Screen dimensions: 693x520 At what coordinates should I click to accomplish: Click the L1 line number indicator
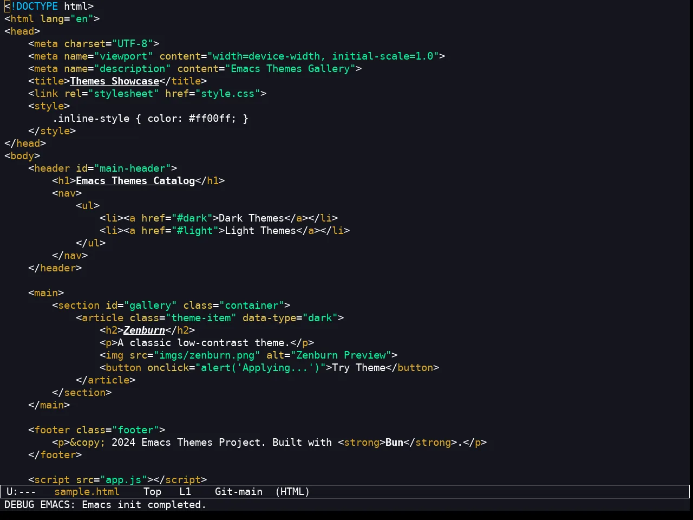pyautogui.click(x=185, y=492)
